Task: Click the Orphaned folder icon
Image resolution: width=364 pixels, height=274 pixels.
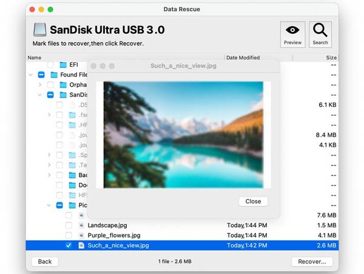Action: click(63, 85)
